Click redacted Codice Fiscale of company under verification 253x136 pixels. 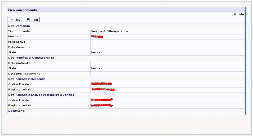point(102,100)
